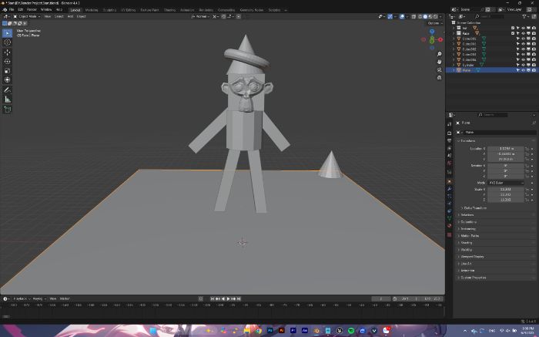
Task: Switch to the Shading workspace tab
Action: pos(169,10)
